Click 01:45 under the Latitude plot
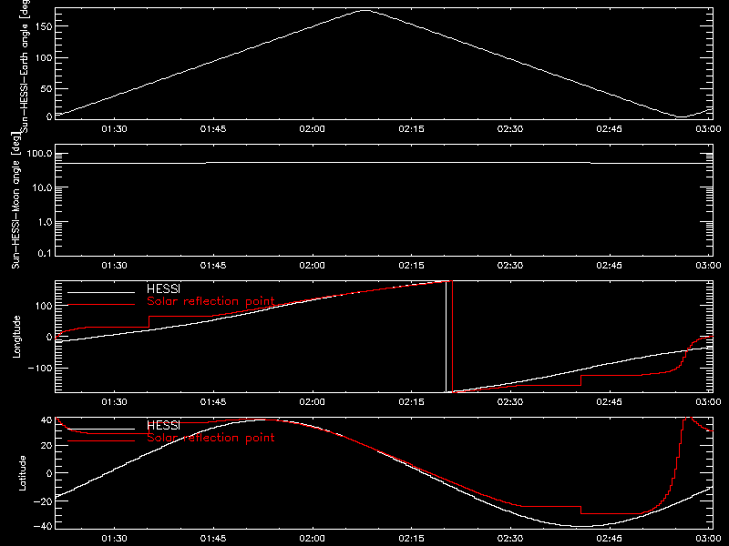 [x=213, y=539]
